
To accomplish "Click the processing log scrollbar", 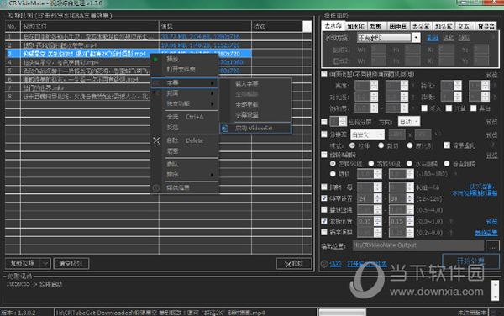I will click(495, 290).
